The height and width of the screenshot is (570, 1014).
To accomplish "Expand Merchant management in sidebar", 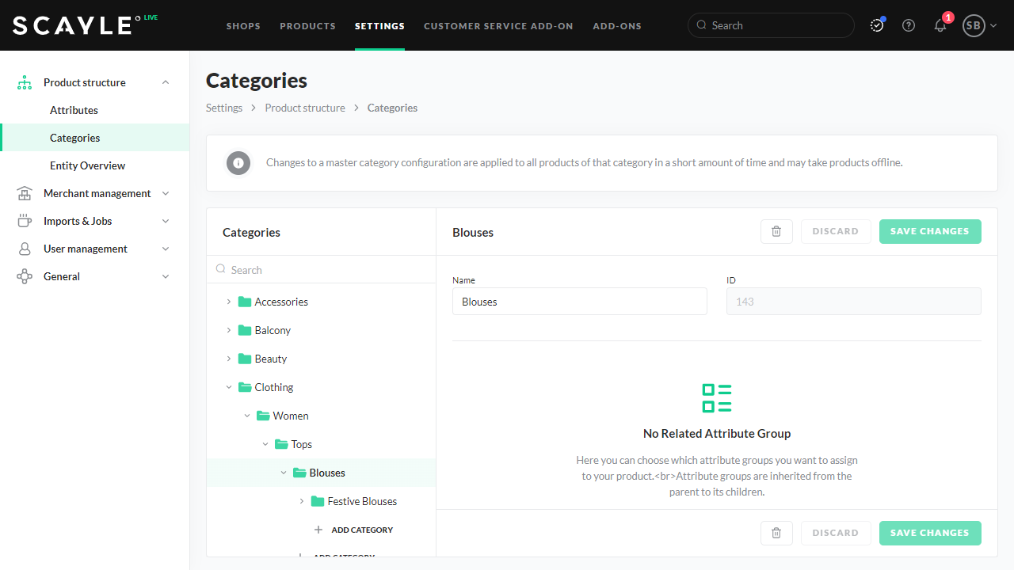I will pyautogui.click(x=166, y=193).
